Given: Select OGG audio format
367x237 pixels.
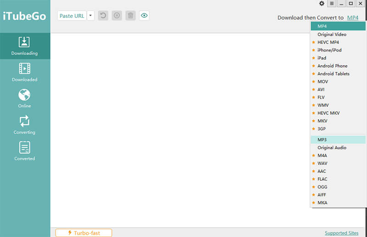Looking at the screenshot, I should click(x=338, y=187).
